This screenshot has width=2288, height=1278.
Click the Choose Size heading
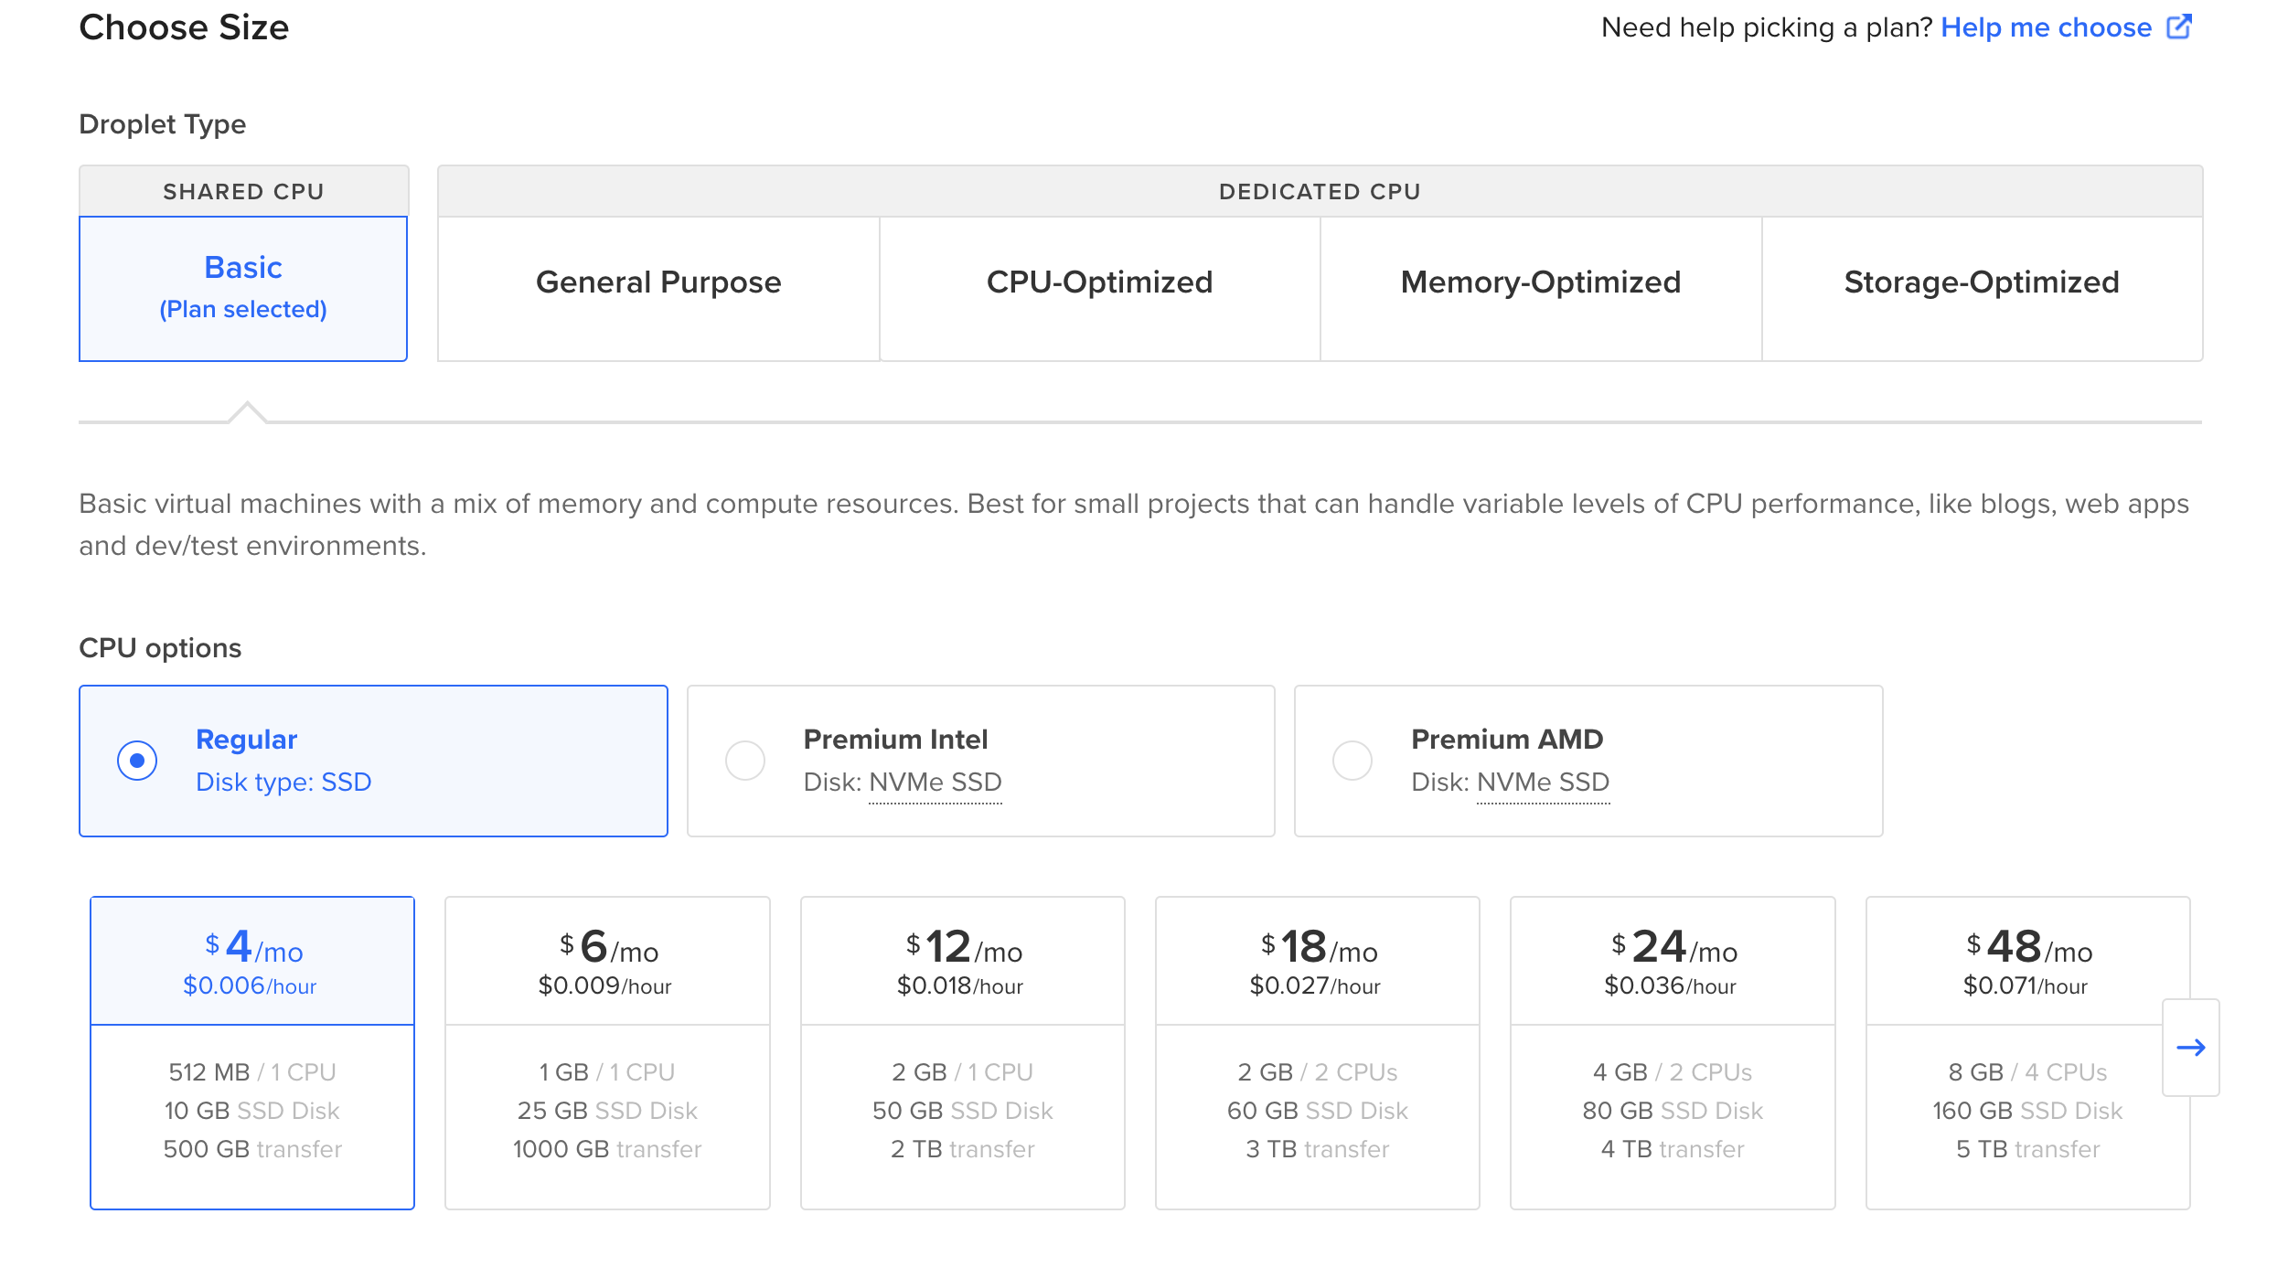(x=184, y=27)
